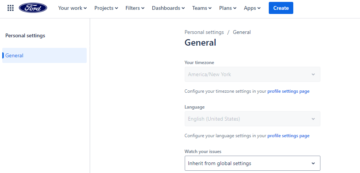
Task: Open the Your timezone dropdown
Action: pos(252,74)
